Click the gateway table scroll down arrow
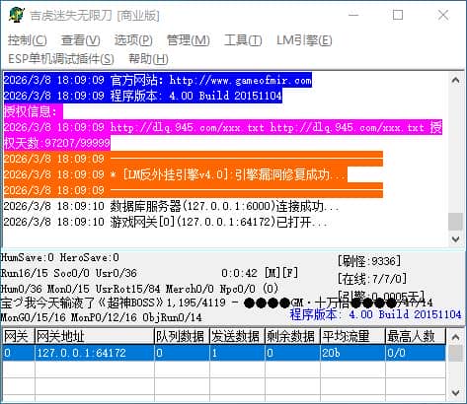Screen dimensions: 467x404 455,392
